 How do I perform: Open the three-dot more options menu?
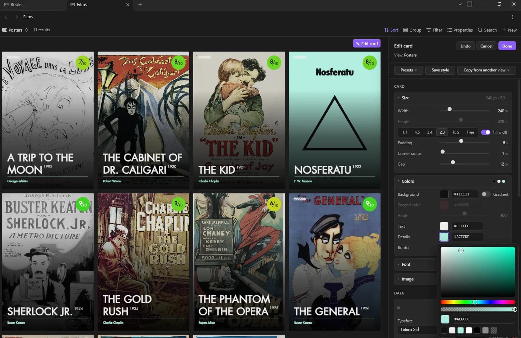pyautogui.click(x=513, y=17)
